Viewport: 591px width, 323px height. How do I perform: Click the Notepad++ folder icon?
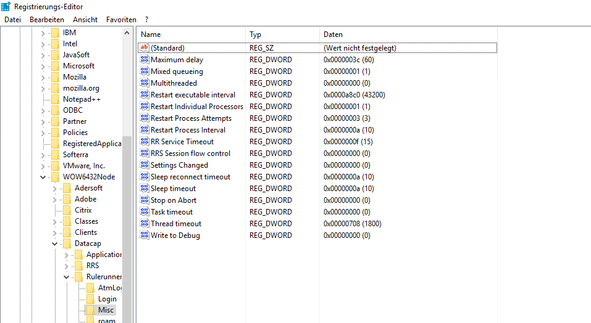(x=55, y=99)
